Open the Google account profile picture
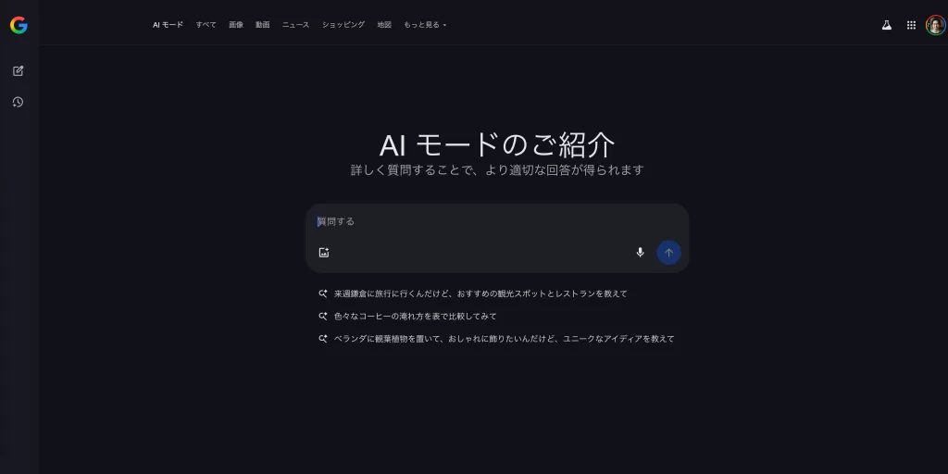 coord(935,25)
